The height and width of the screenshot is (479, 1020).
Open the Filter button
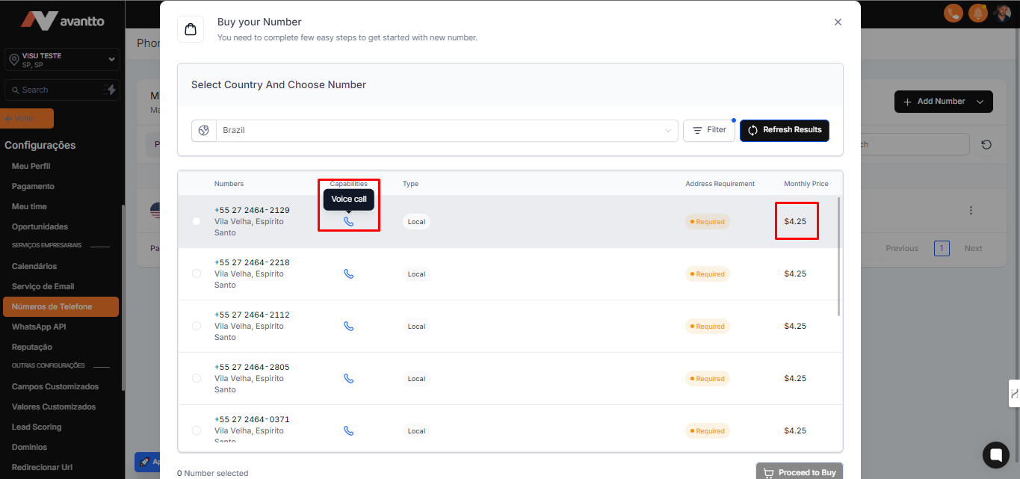708,130
